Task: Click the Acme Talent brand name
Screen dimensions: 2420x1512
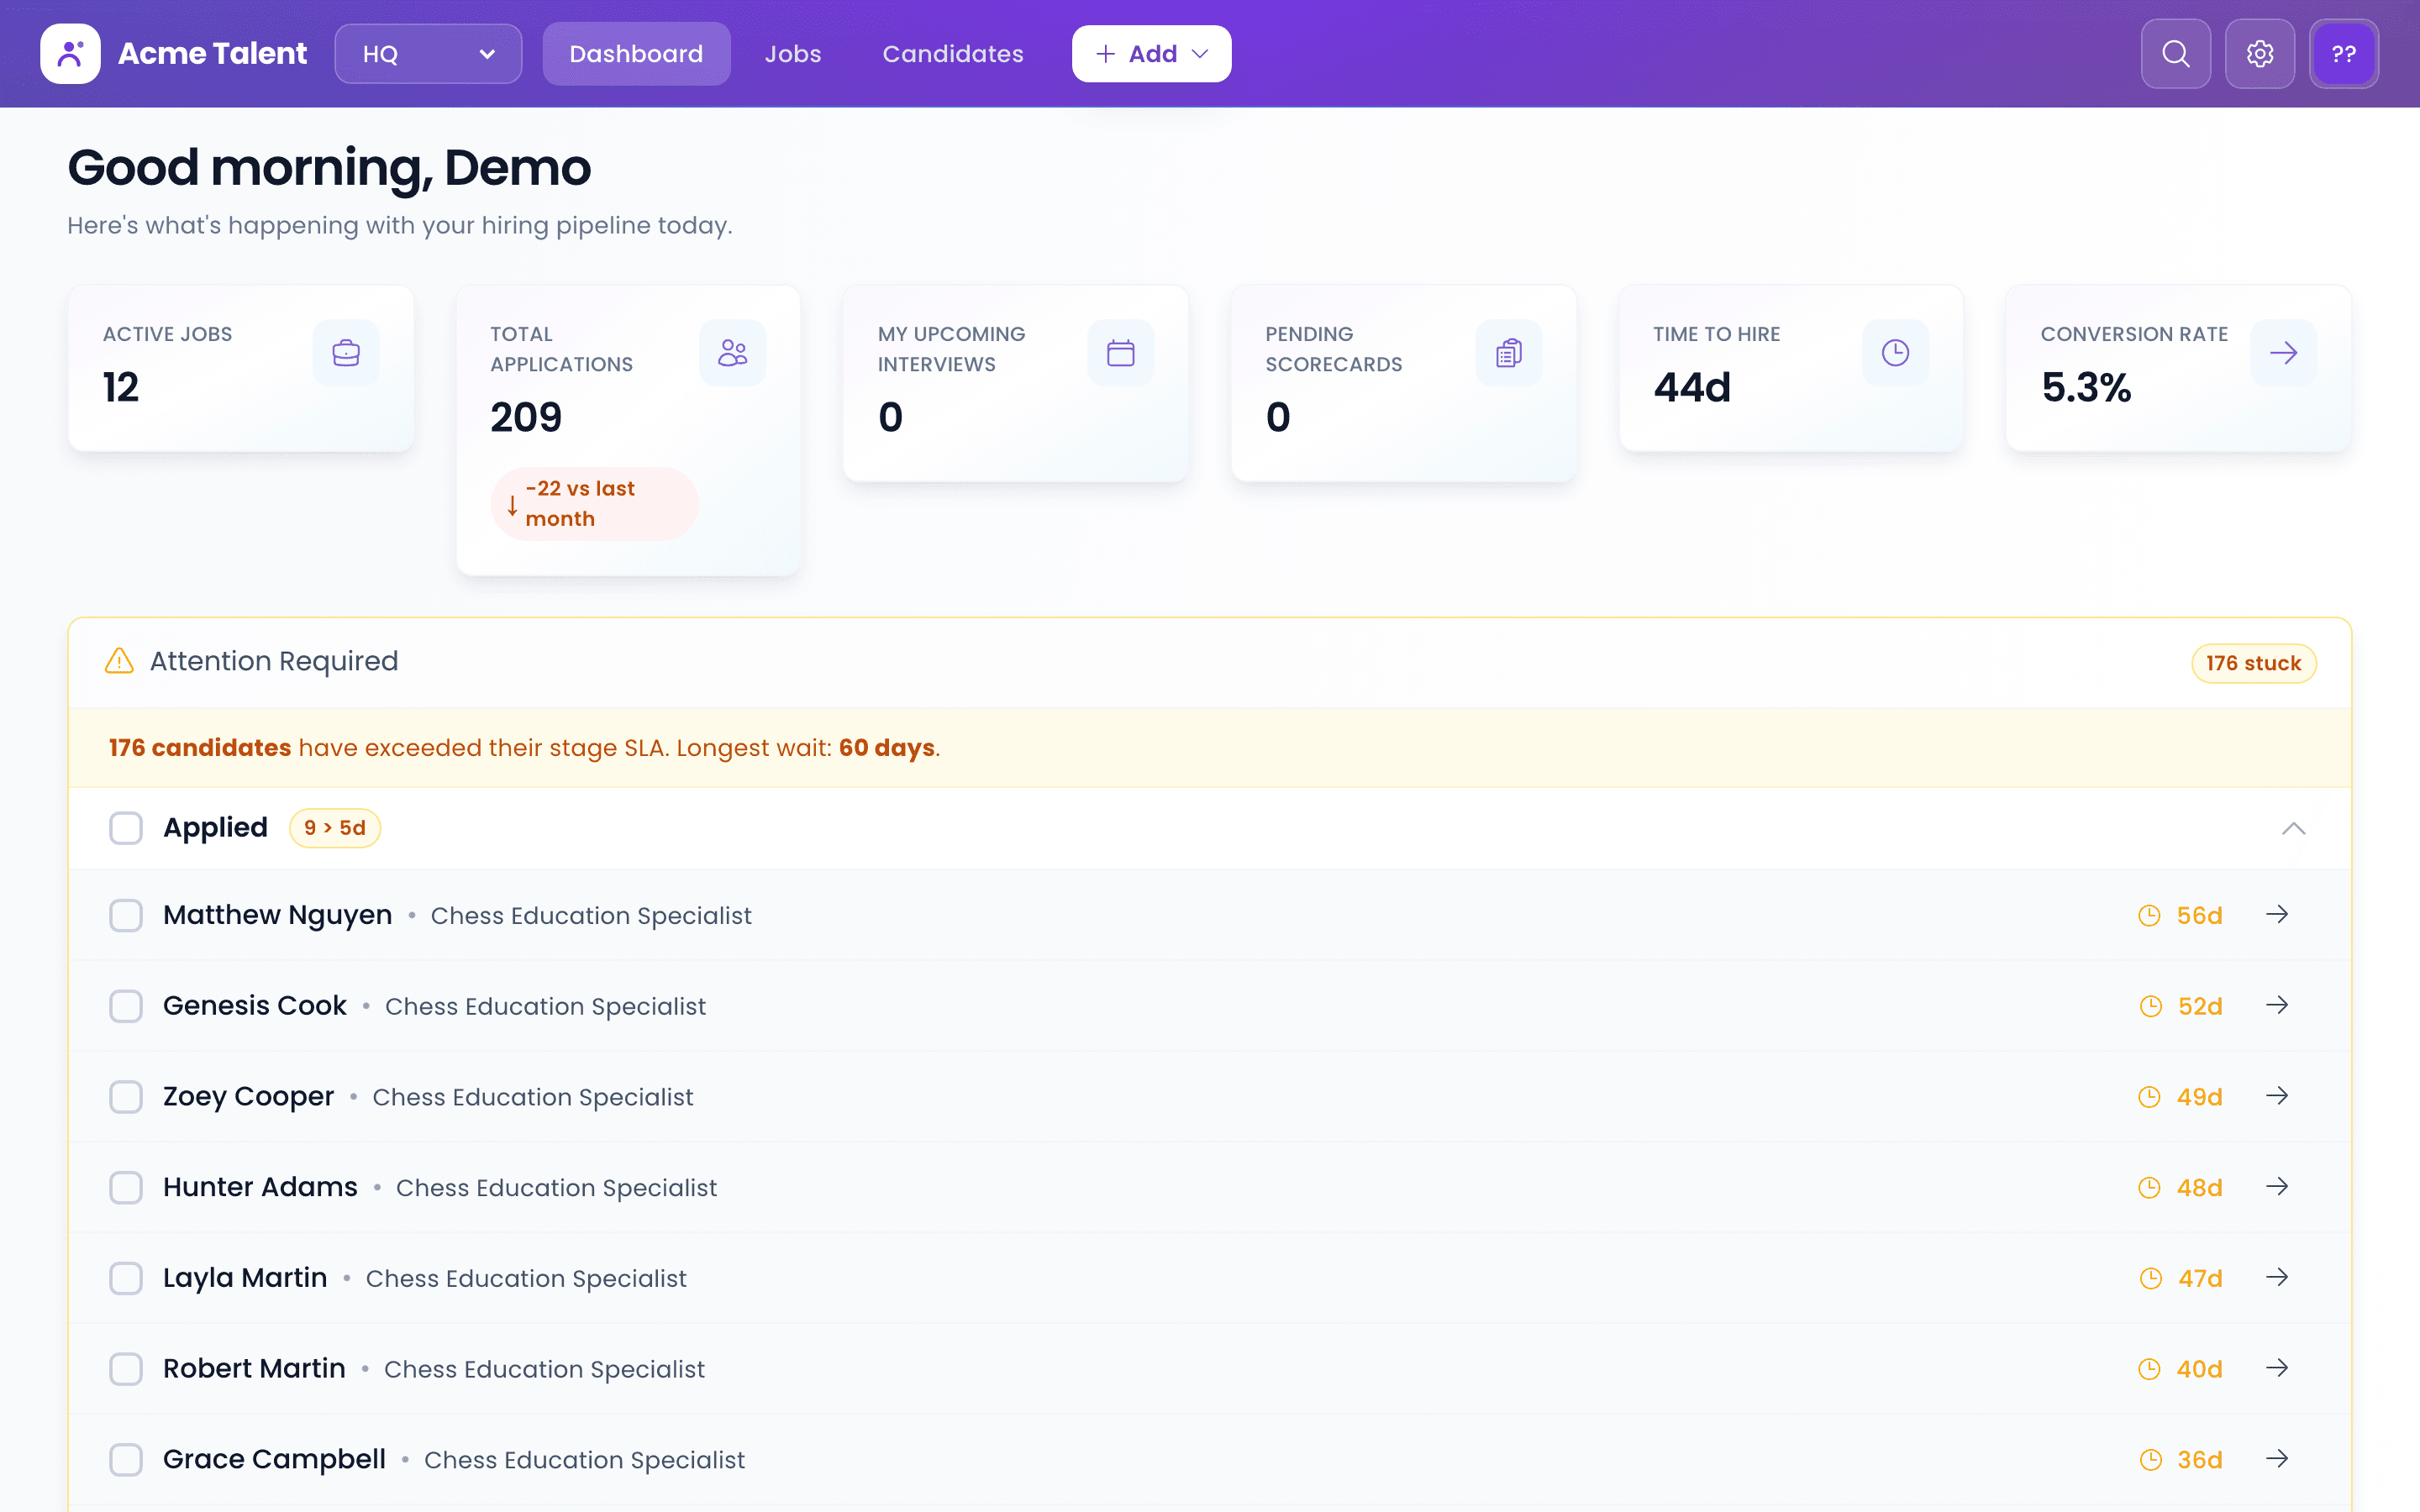Action: (x=212, y=54)
